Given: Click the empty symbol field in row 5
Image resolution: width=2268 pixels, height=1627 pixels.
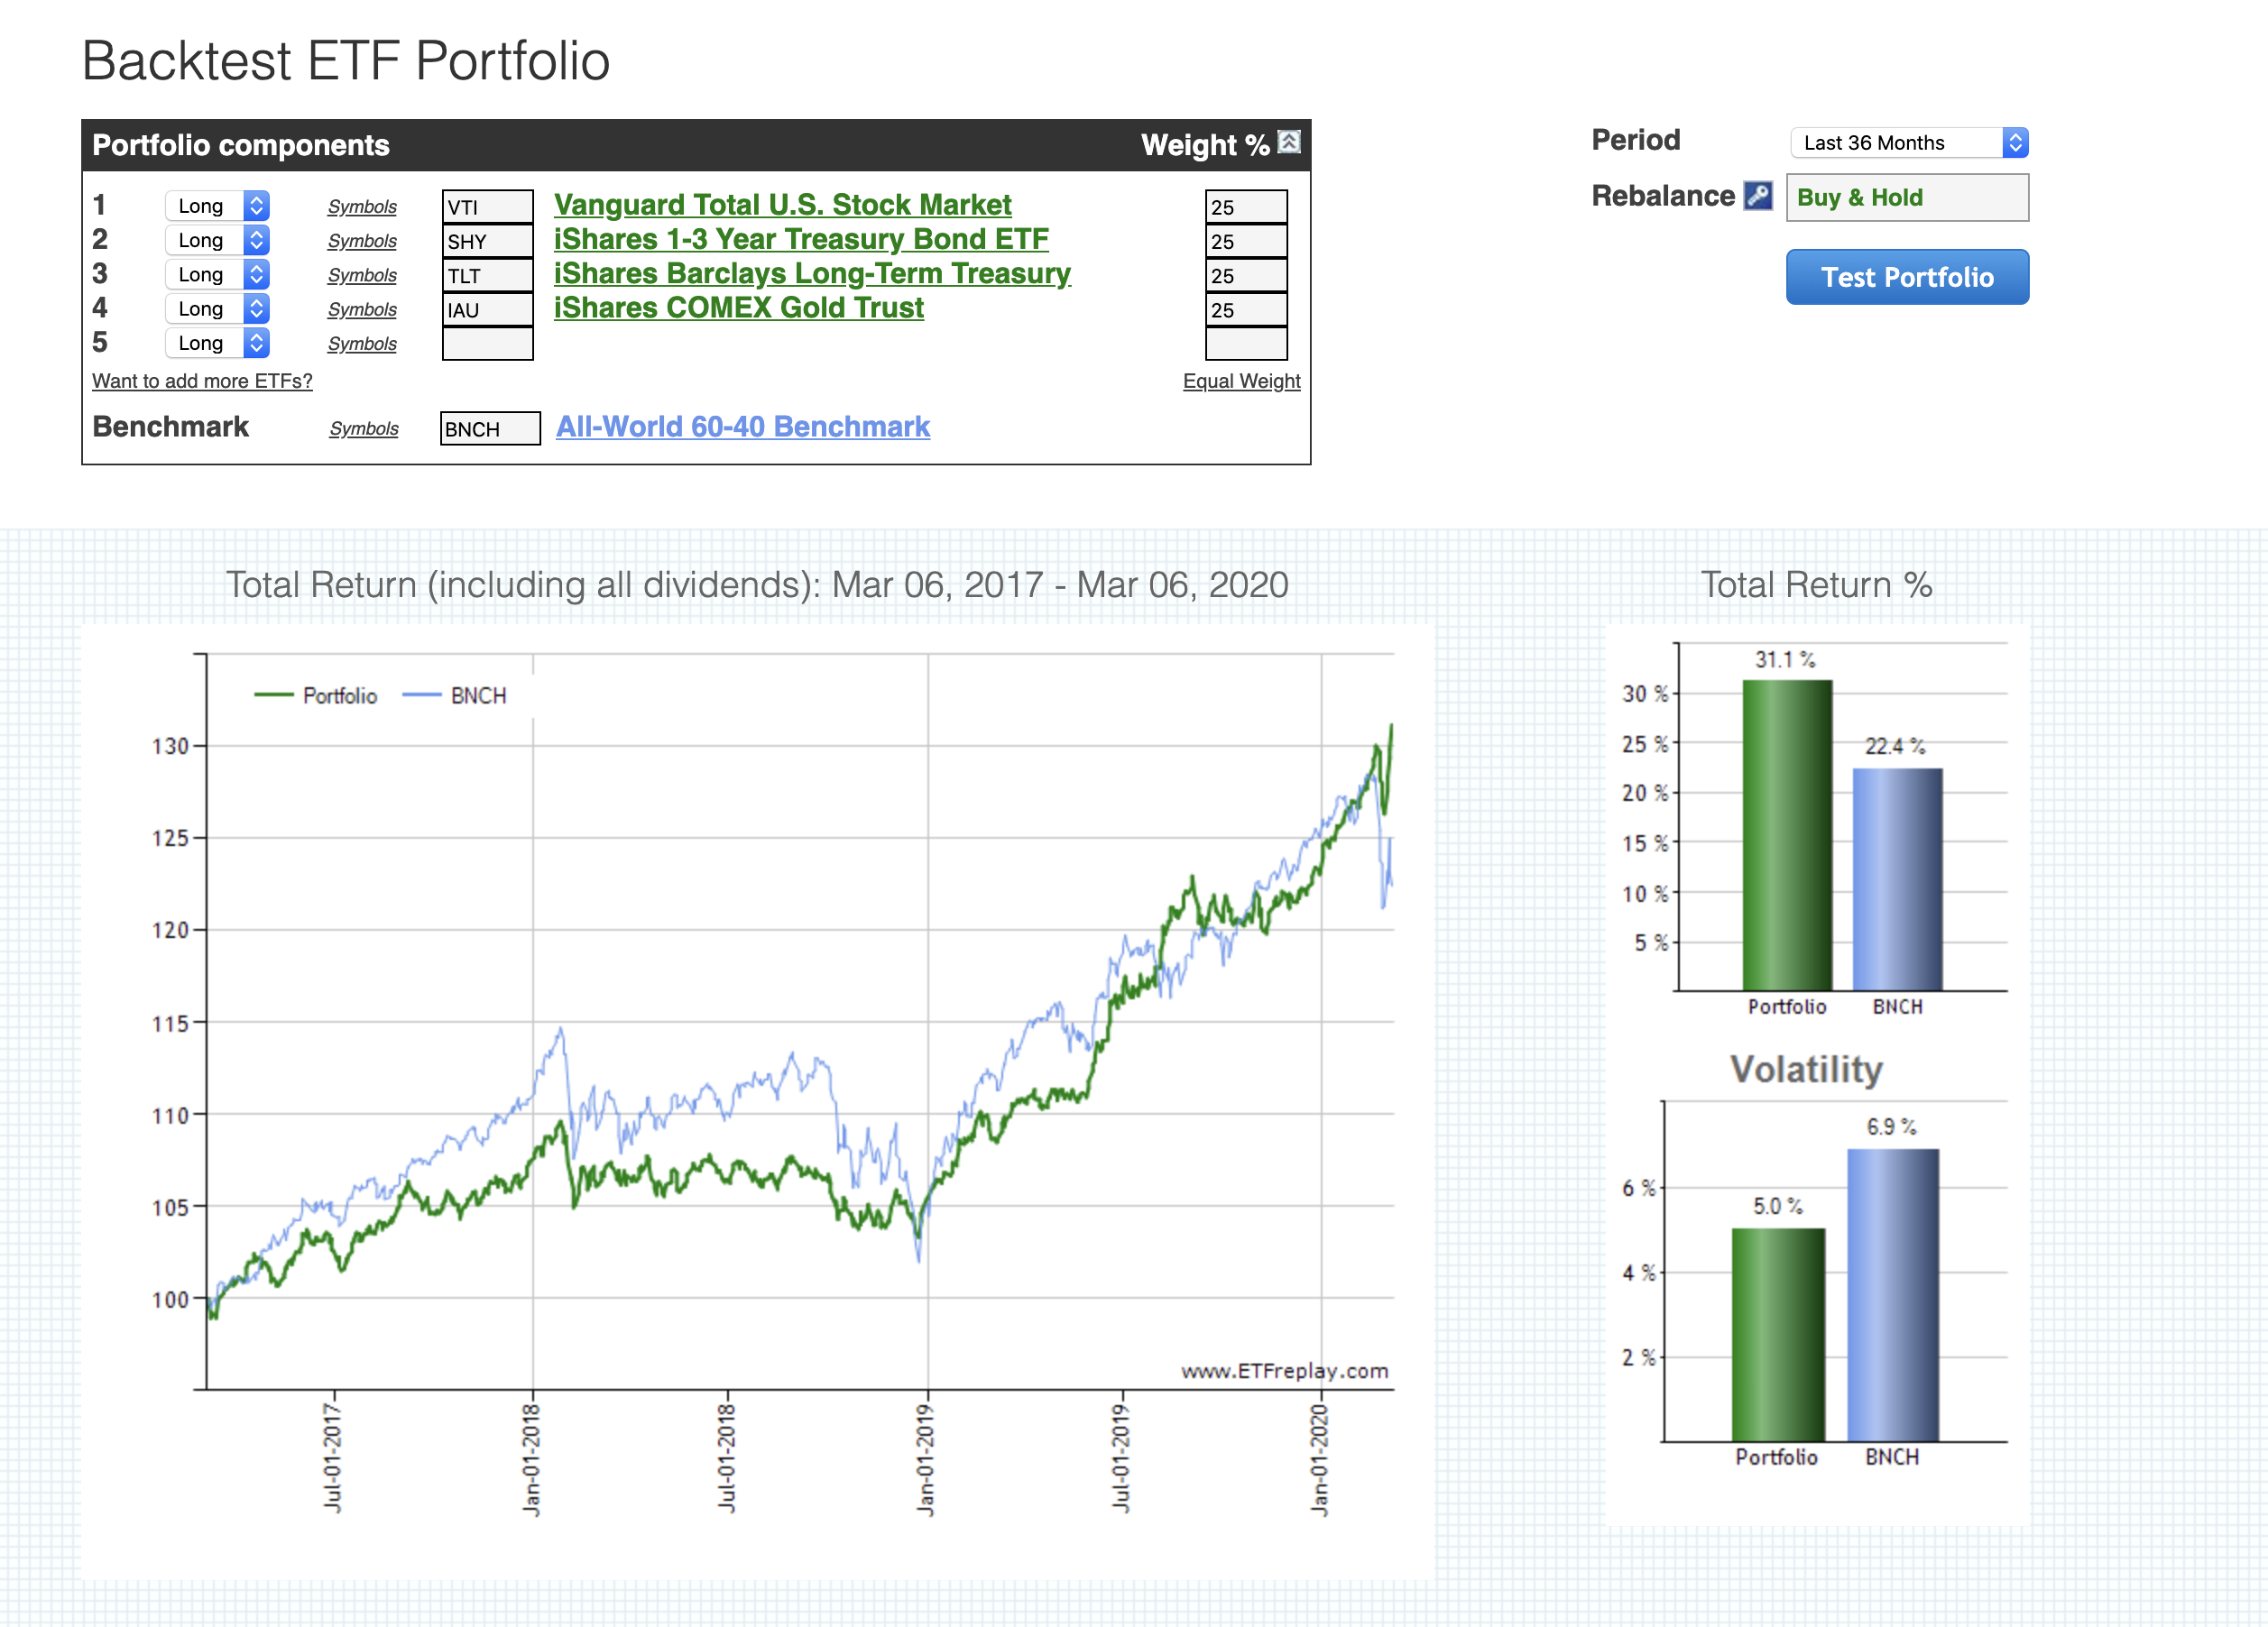Looking at the screenshot, I should (488, 344).
